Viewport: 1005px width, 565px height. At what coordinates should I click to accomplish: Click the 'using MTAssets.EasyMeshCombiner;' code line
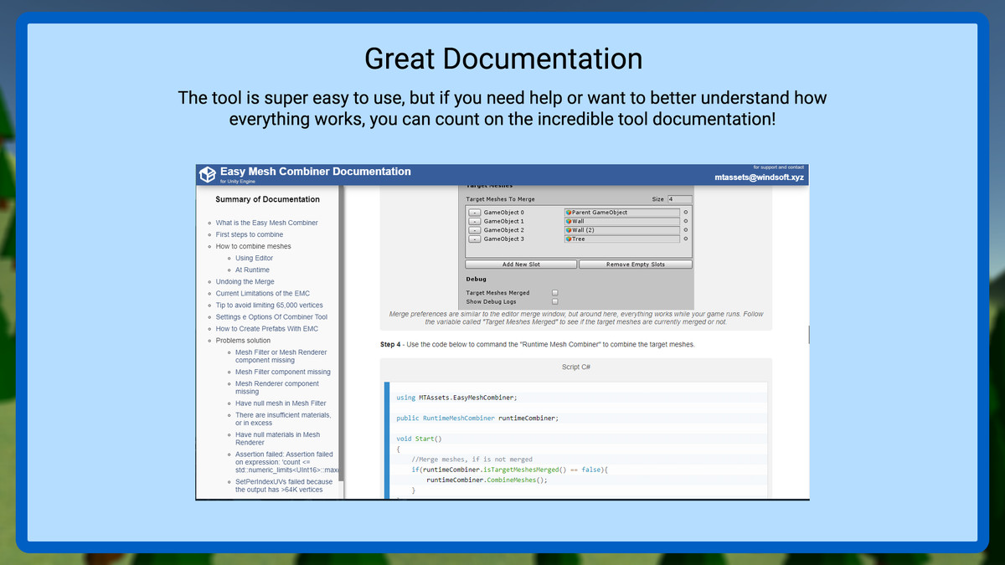(x=456, y=398)
